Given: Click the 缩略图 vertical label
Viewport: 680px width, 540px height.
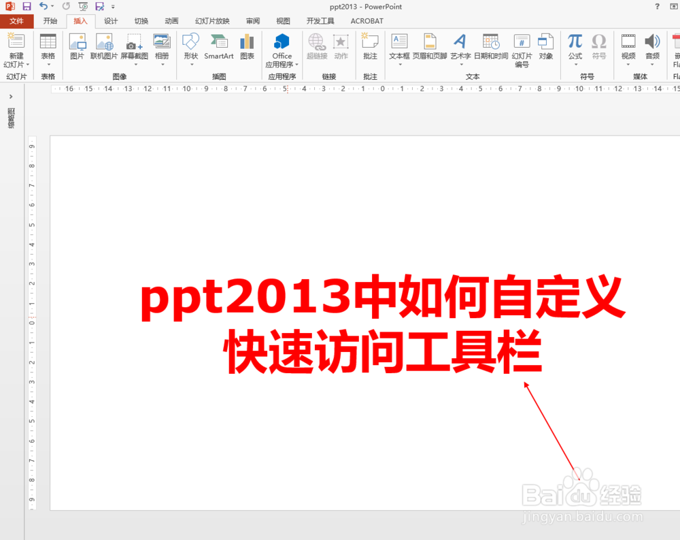Looking at the screenshot, I should (12, 118).
